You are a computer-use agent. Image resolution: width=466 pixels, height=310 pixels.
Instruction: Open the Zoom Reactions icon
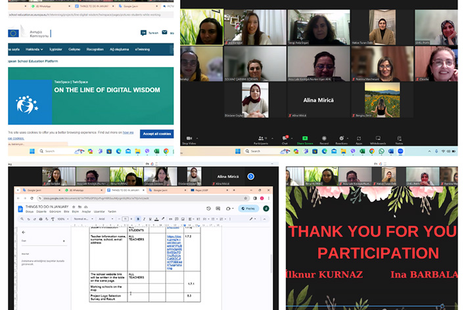click(341, 139)
